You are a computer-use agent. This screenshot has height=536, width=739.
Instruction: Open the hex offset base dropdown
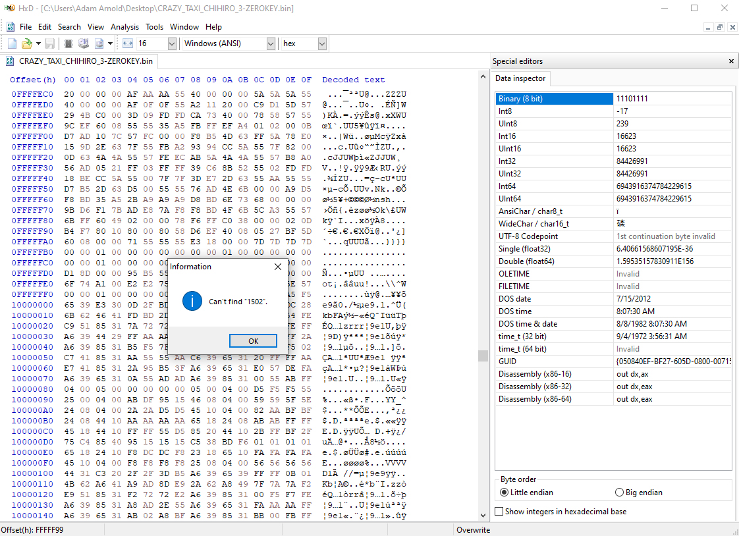322,44
